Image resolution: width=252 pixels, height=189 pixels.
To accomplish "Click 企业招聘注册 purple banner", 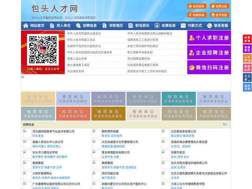I will (209, 52).
